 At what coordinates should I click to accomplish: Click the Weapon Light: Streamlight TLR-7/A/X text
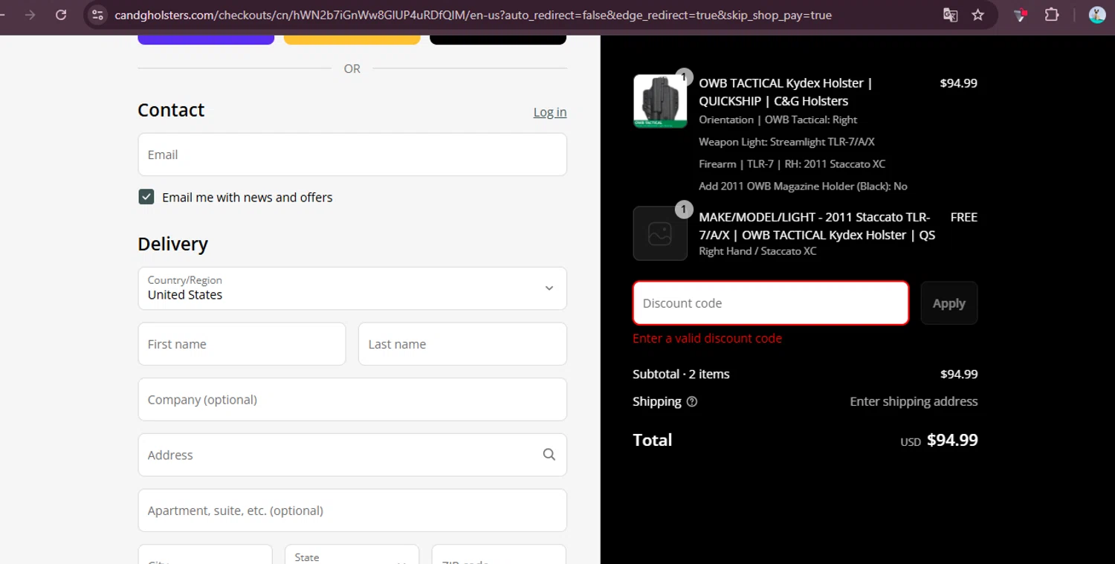pyautogui.click(x=786, y=142)
